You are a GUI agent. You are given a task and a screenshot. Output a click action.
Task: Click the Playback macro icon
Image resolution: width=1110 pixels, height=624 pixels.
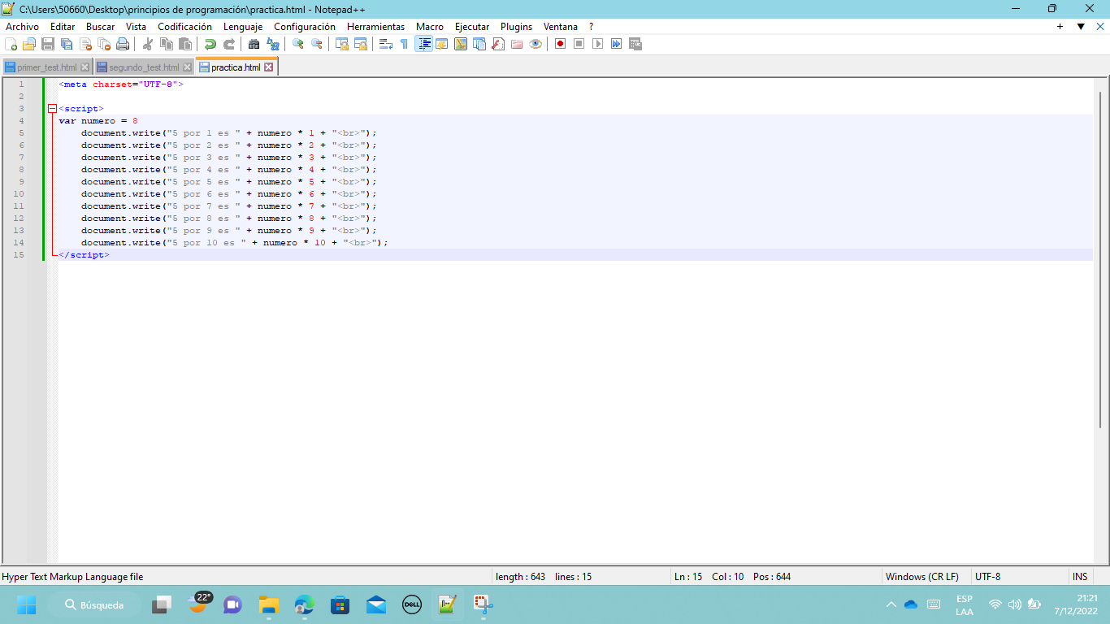tap(598, 44)
